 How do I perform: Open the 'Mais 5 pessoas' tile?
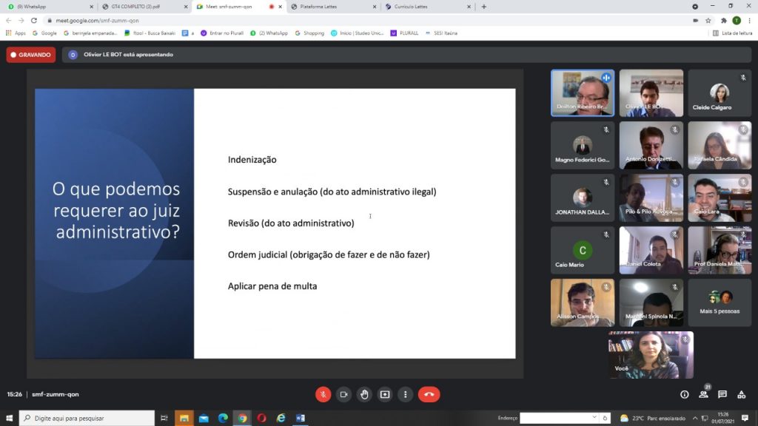pos(720,302)
